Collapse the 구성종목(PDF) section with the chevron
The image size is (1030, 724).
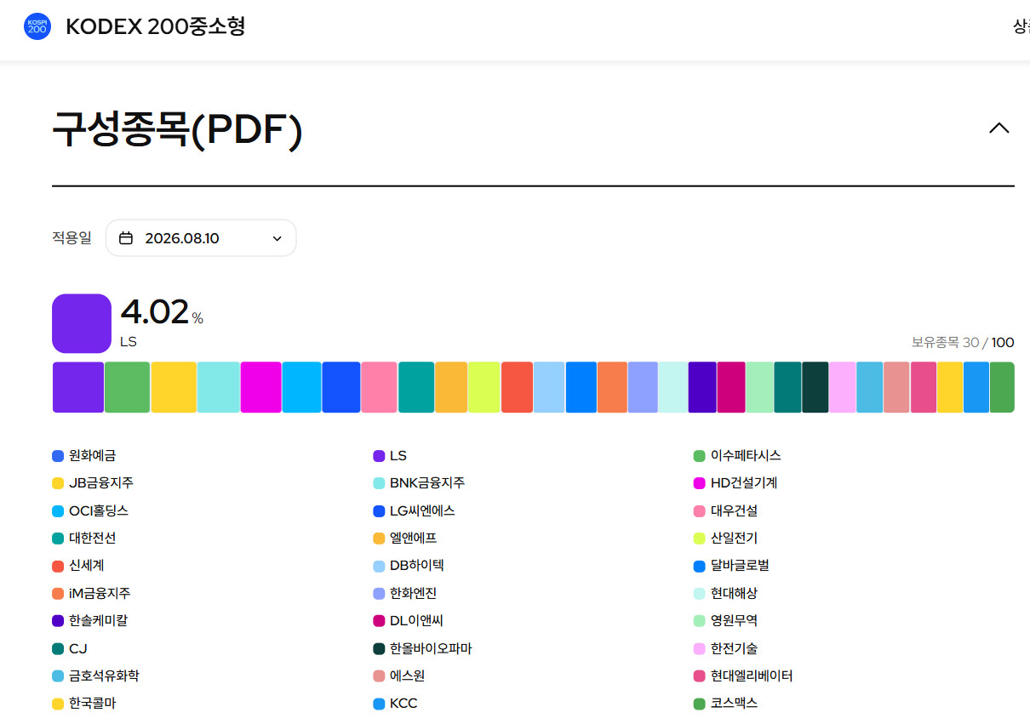pyautogui.click(x=999, y=128)
